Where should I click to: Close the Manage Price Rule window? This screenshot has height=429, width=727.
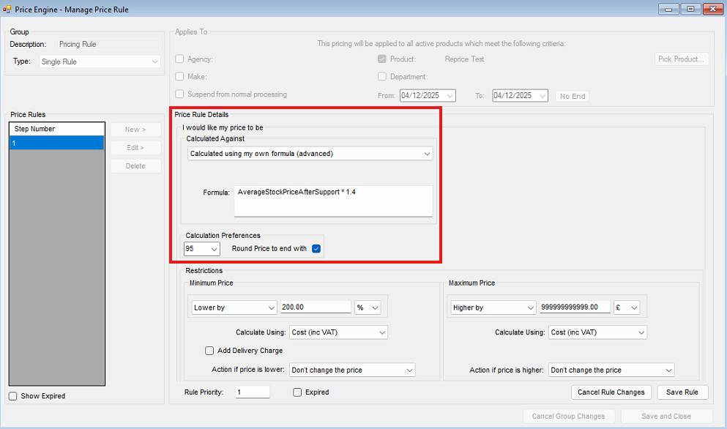coord(712,9)
